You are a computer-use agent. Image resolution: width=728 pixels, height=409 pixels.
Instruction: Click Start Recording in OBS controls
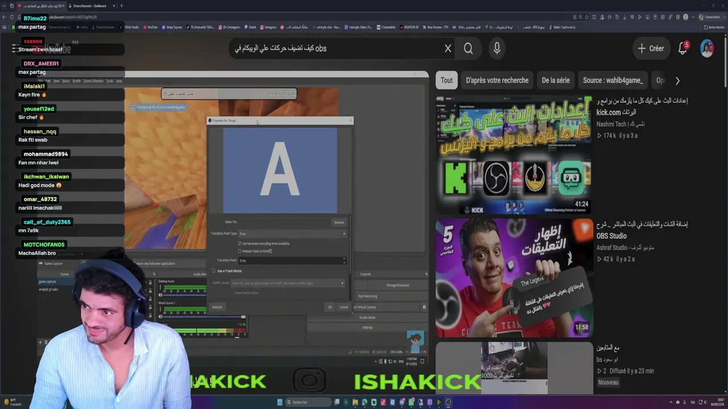367,296
